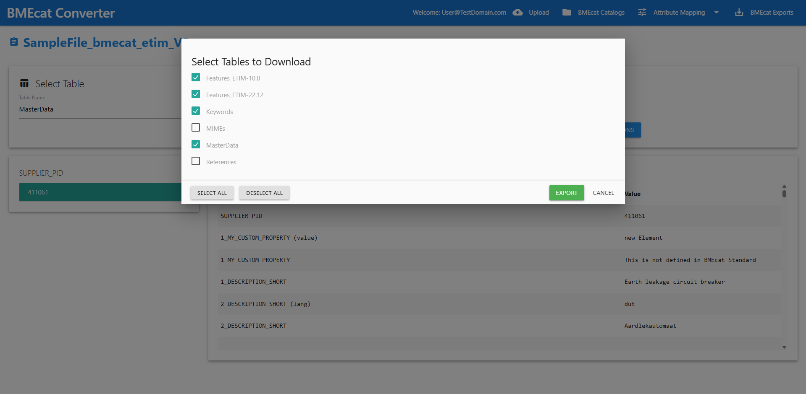
Task: Click the Value column header
Action: (x=633, y=194)
